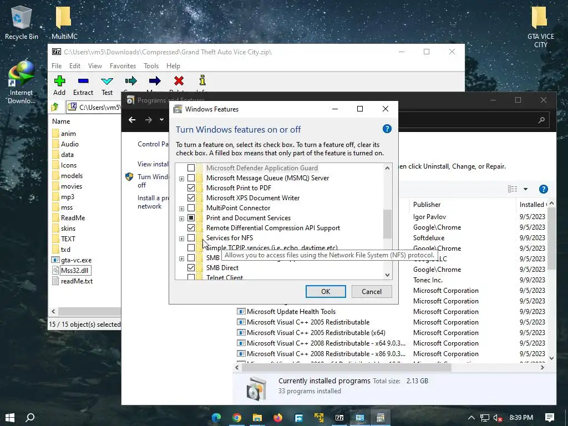
Task: Expand the SMB node in features list
Action: coord(181,258)
